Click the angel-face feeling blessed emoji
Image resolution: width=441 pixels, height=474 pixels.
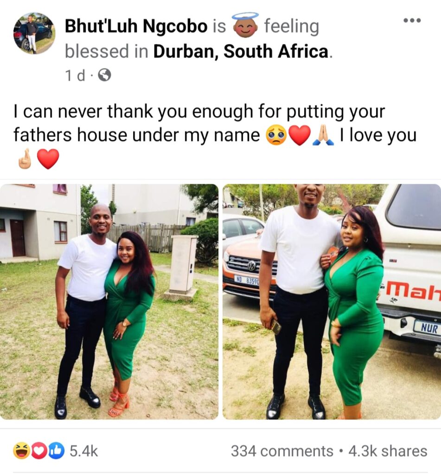point(245,25)
